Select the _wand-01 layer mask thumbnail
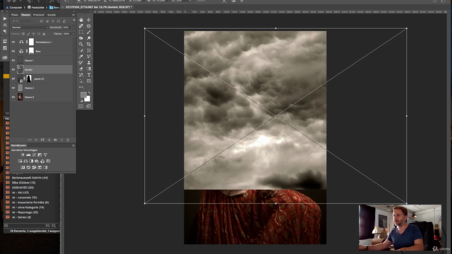The height and width of the screenshot is (254, 452). pyautogui.click(x=29, y=78)
